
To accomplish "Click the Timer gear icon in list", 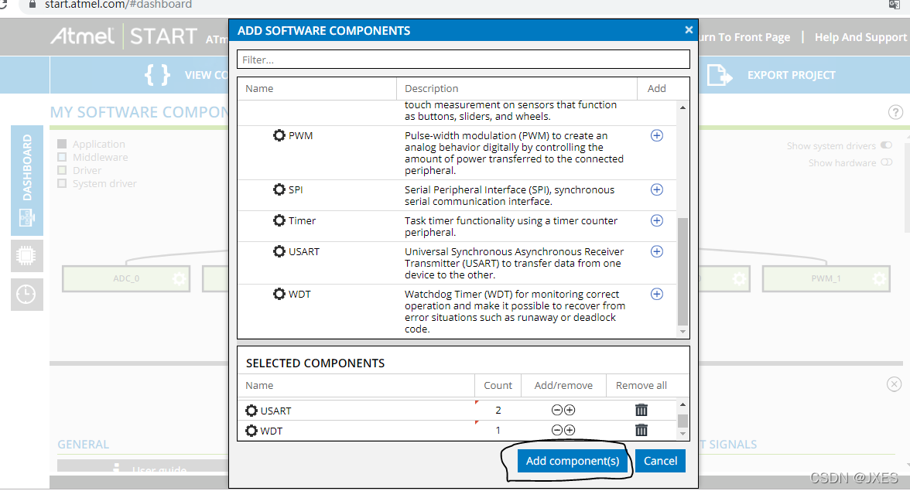I will [x=279, y=220].
